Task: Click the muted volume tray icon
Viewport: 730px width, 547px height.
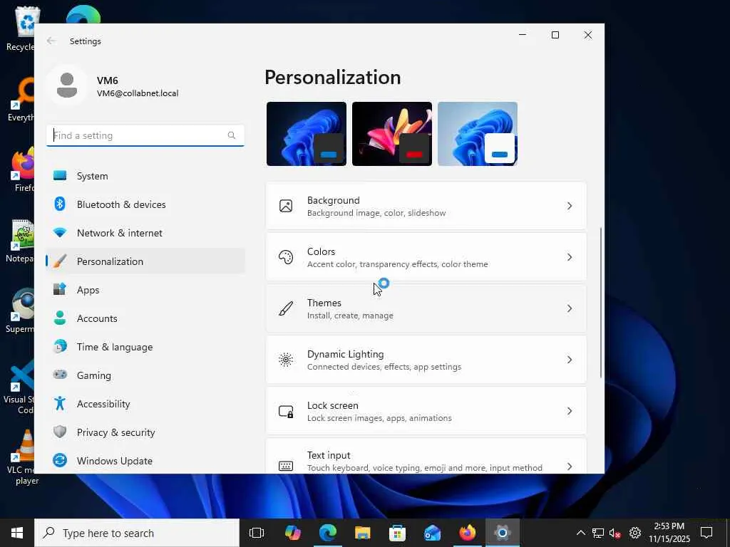Action: 615,533
